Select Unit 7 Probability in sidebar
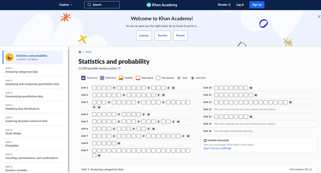321x173 pixels. [33, 144]
